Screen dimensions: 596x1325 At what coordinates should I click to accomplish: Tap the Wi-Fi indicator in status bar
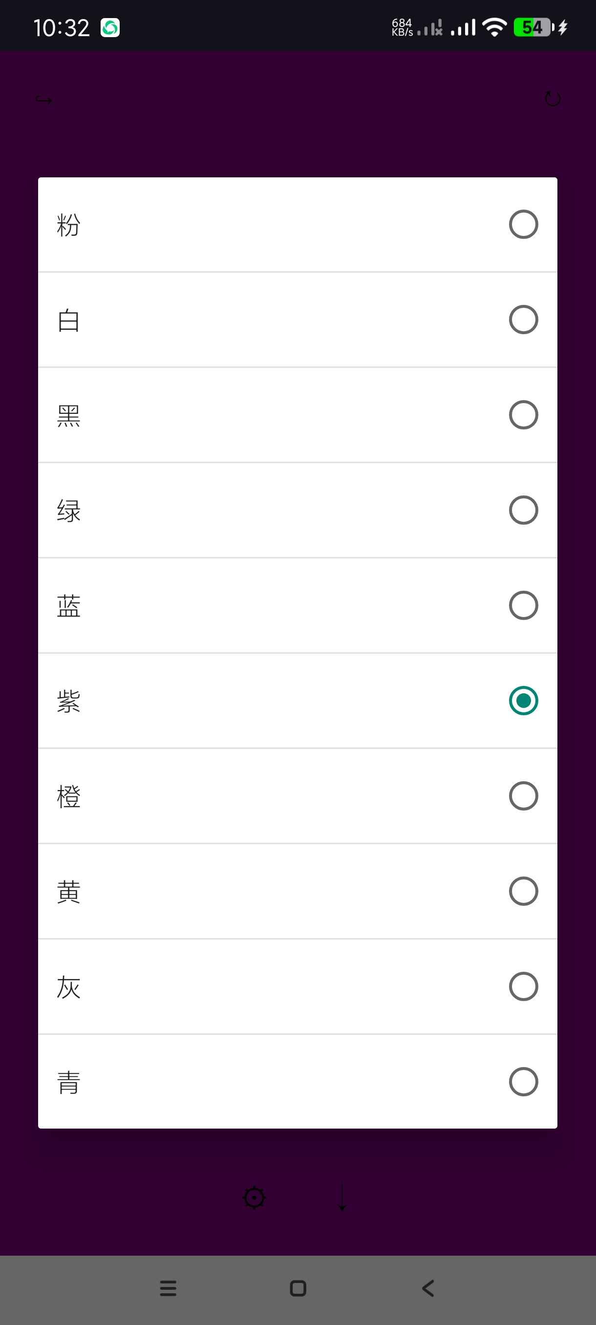(495, 27)
